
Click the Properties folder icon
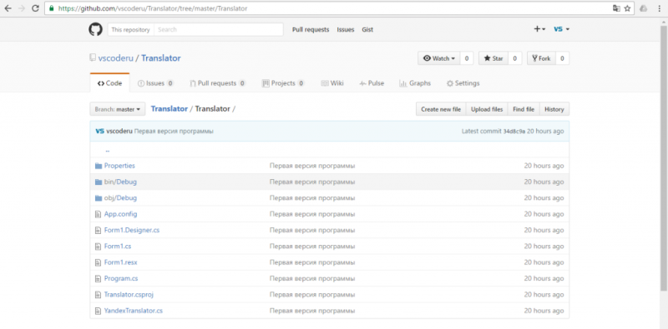tap(99, 166)
